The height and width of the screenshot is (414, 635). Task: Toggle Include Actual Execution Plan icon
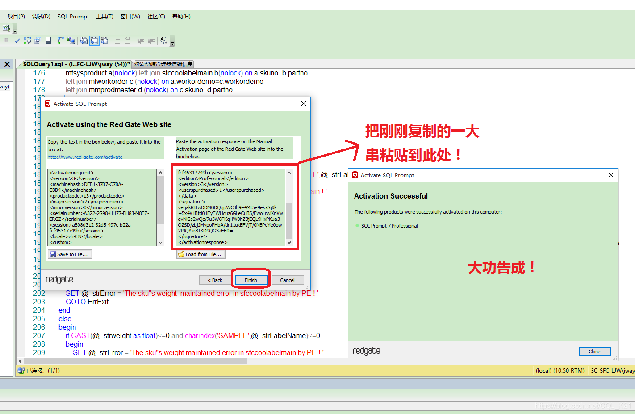61,41
